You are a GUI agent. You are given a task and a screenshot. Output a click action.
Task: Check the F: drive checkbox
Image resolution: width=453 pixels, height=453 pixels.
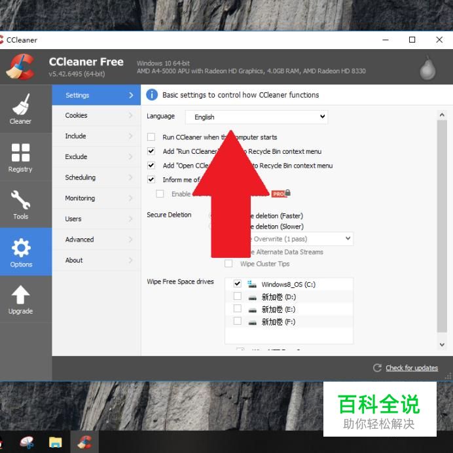coord(237,321)
